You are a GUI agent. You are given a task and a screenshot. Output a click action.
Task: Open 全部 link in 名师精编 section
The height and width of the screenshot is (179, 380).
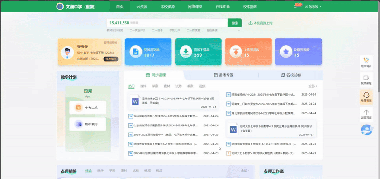pos(245,170)
